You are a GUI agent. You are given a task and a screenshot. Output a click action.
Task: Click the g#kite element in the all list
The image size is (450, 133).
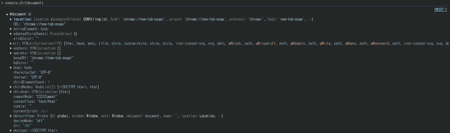click(x=325, y=44)
